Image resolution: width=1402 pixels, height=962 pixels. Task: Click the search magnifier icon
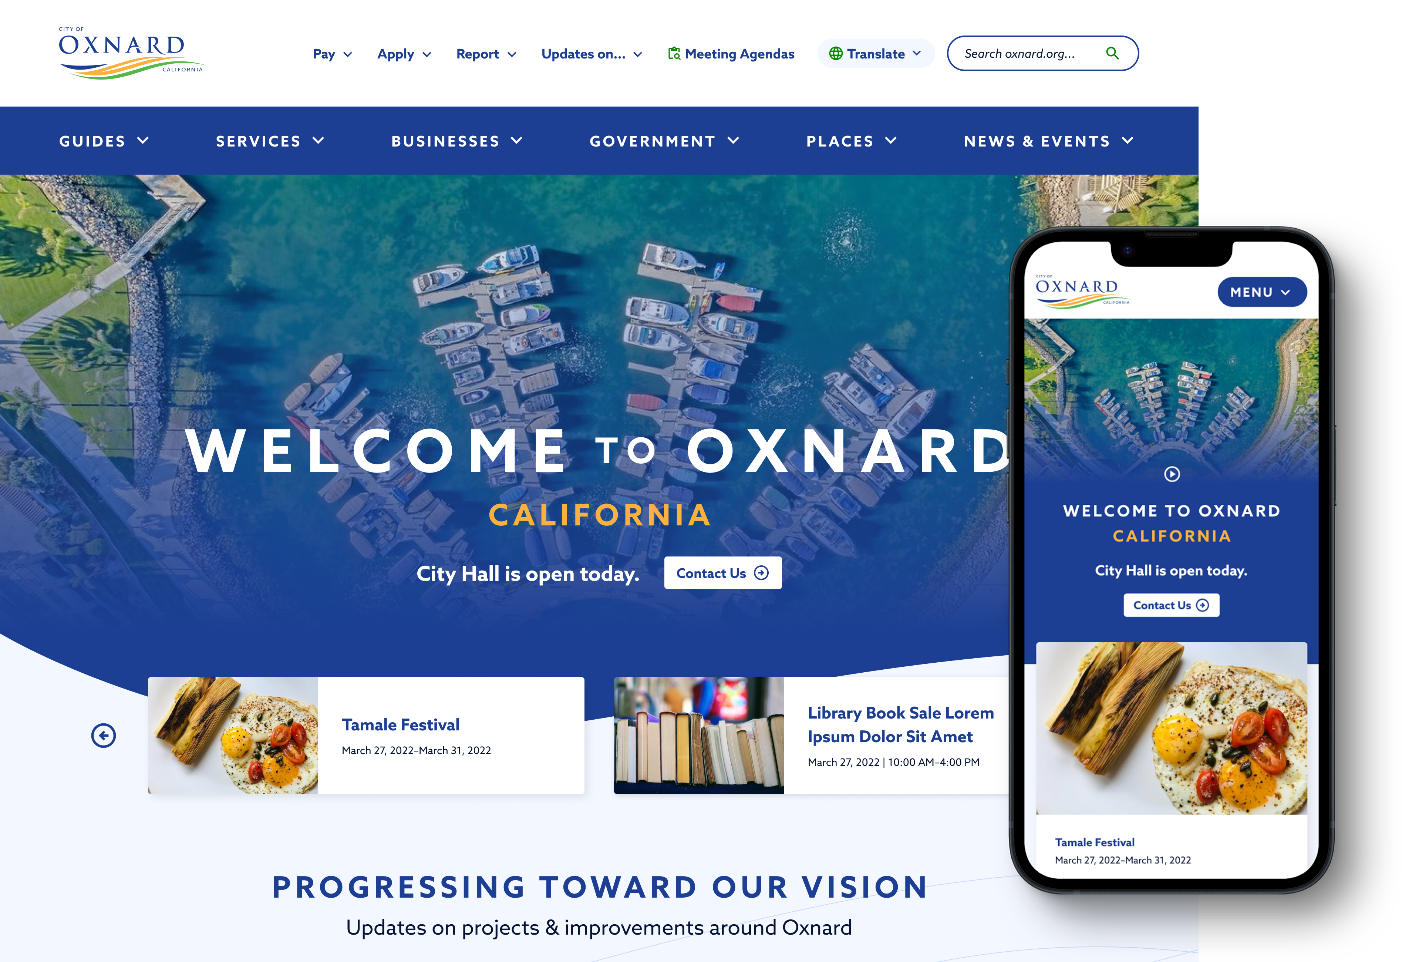[x=1112, y=53]
